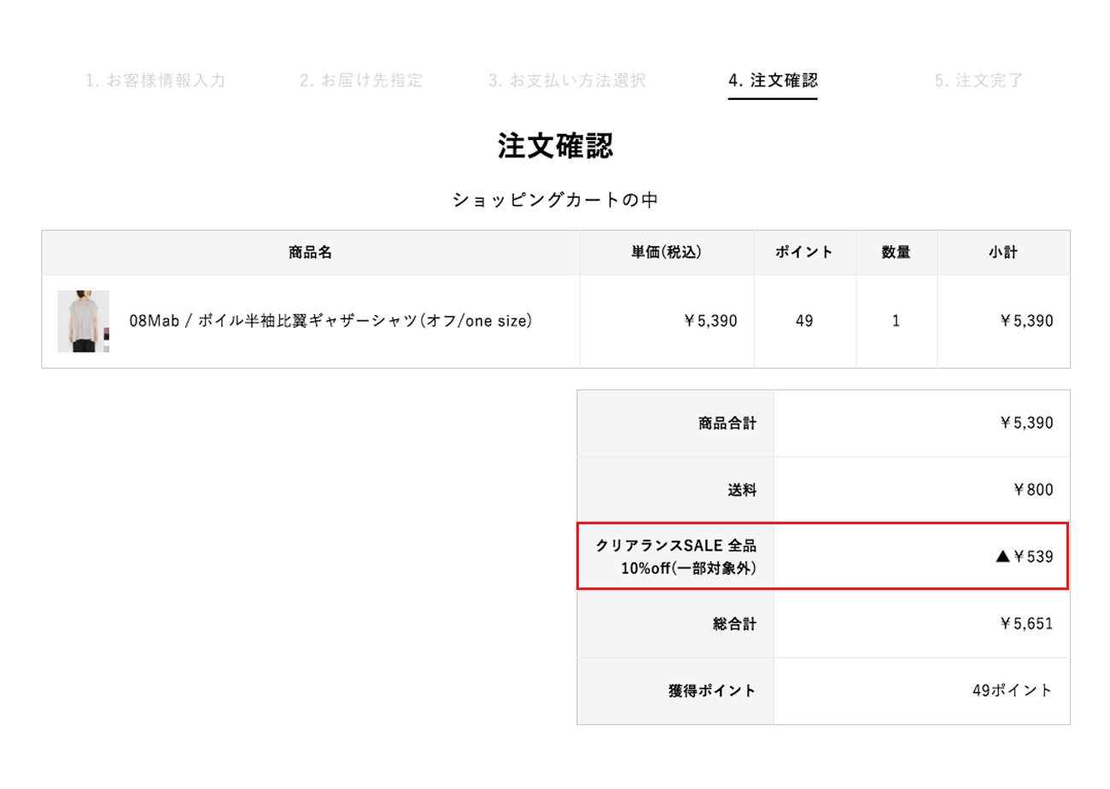Image resolution: width=1110 pixels, height=789 pixels.
Task: Click the ポイント column header
Action: pos(803,253)
